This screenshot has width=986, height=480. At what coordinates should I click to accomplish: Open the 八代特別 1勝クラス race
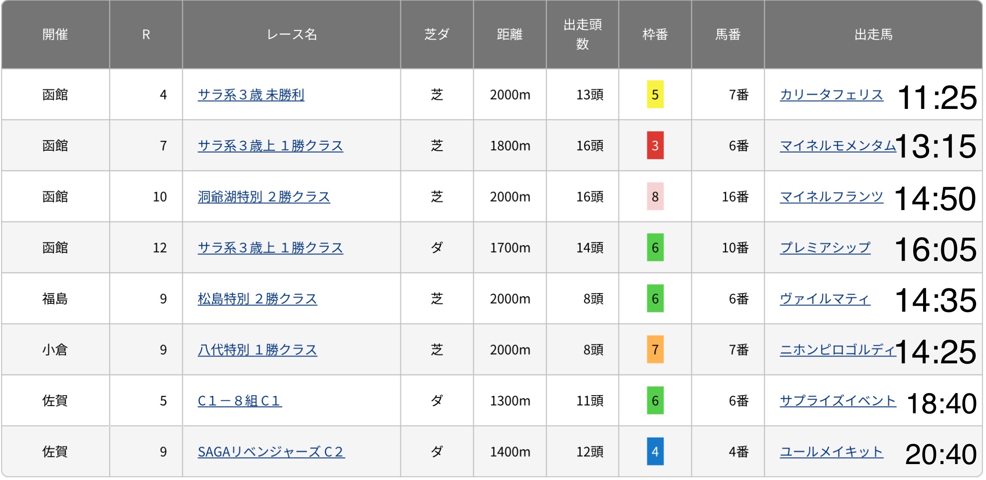tap(257, 350)
